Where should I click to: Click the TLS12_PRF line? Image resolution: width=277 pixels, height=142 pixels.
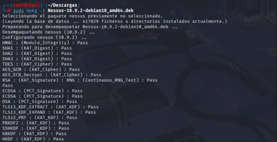[39, 117]
